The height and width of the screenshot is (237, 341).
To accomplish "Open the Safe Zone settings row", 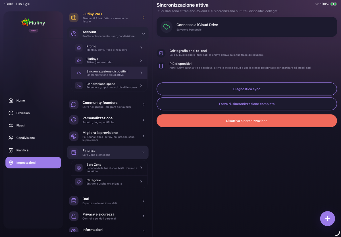I will tap(109, 168).
